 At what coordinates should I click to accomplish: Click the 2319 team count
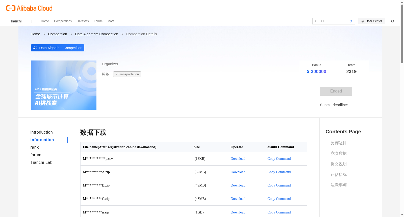[x=351, y=72]
